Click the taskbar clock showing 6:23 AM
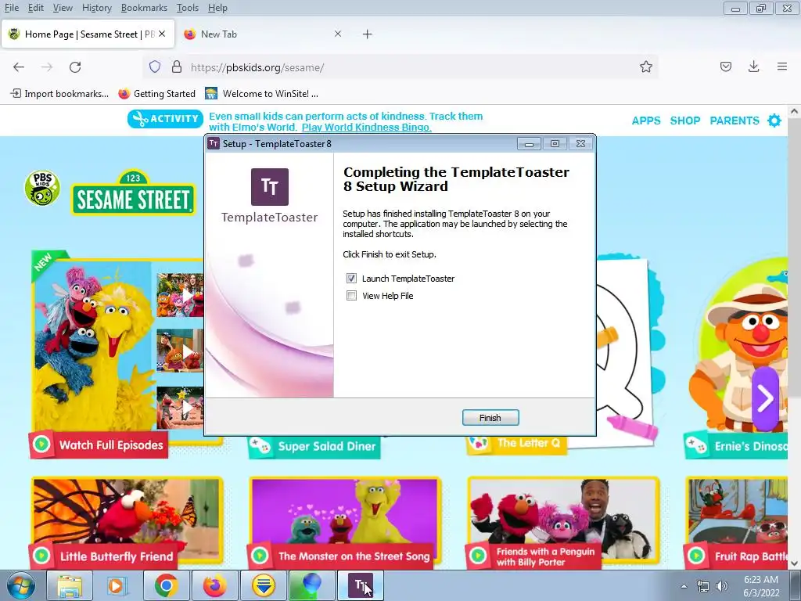This screenshot has height=601, width=801. pos(761,586)
